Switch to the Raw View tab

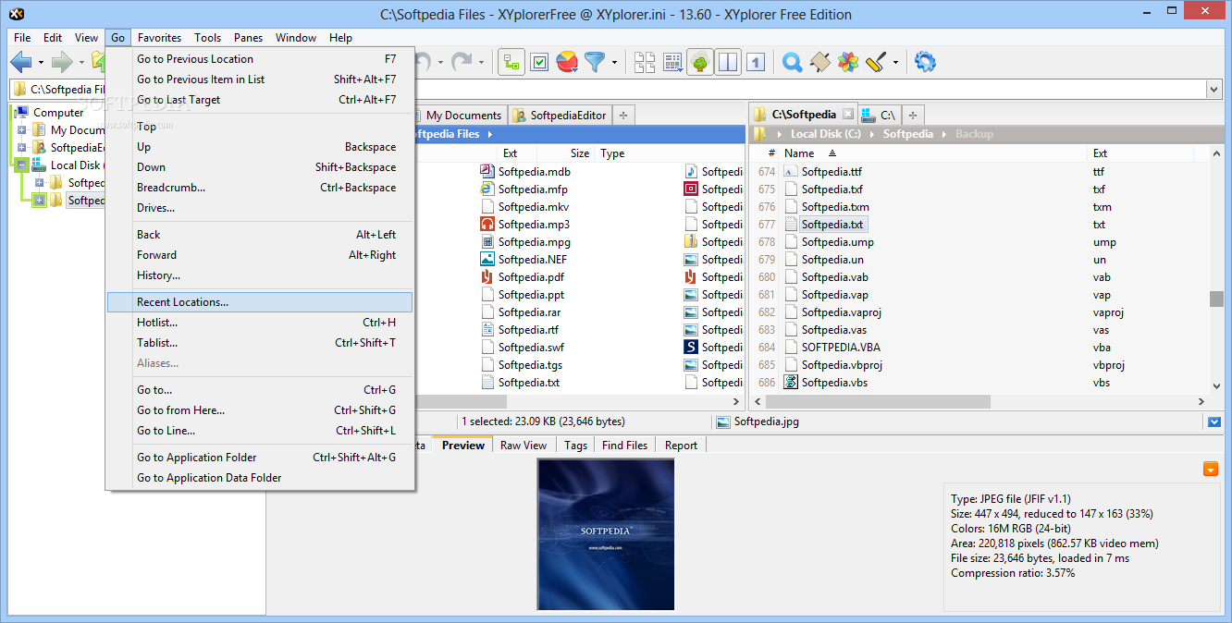(524, 446)
